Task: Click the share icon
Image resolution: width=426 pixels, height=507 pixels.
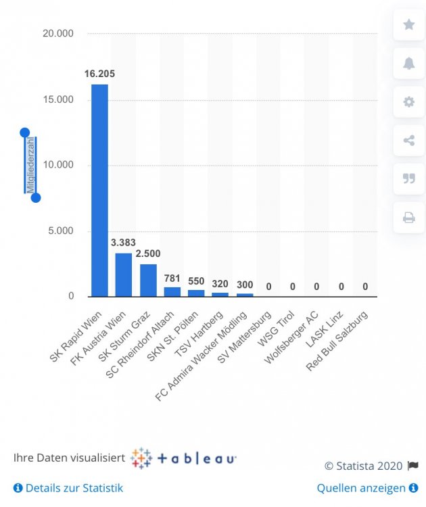Action: 409,141
